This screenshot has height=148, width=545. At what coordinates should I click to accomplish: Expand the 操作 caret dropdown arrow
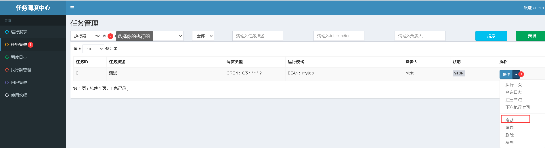(x=516, y=74)
